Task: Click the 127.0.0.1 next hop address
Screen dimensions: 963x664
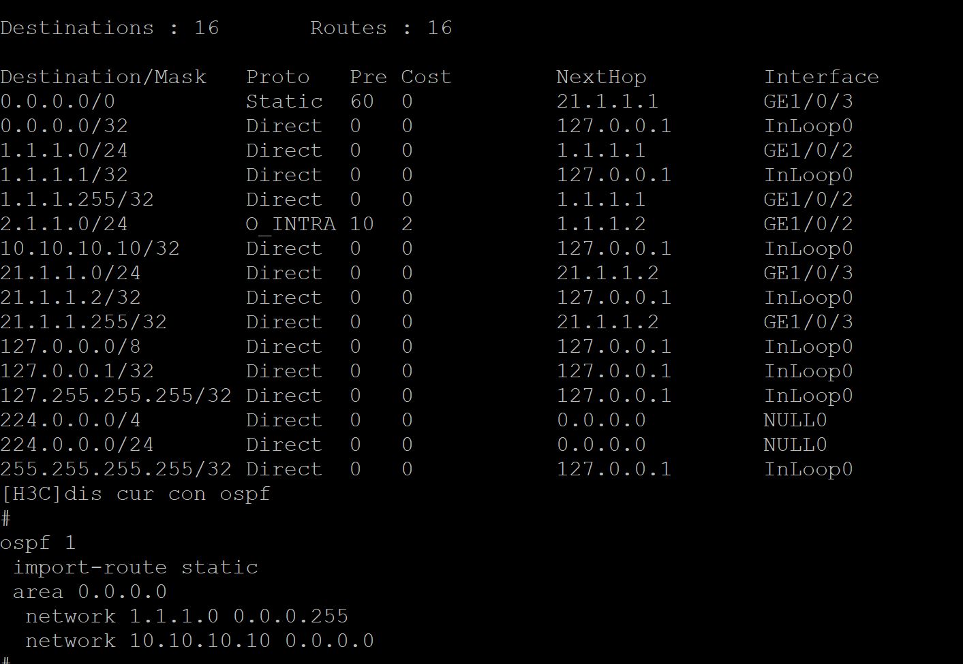Action: point(613,125)
